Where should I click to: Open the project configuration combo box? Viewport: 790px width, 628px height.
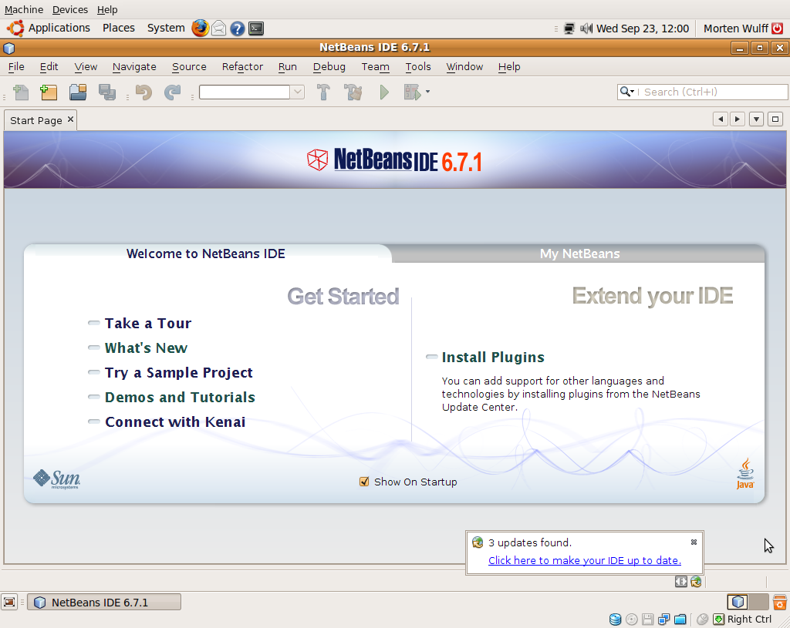click(x=252, y=92)
